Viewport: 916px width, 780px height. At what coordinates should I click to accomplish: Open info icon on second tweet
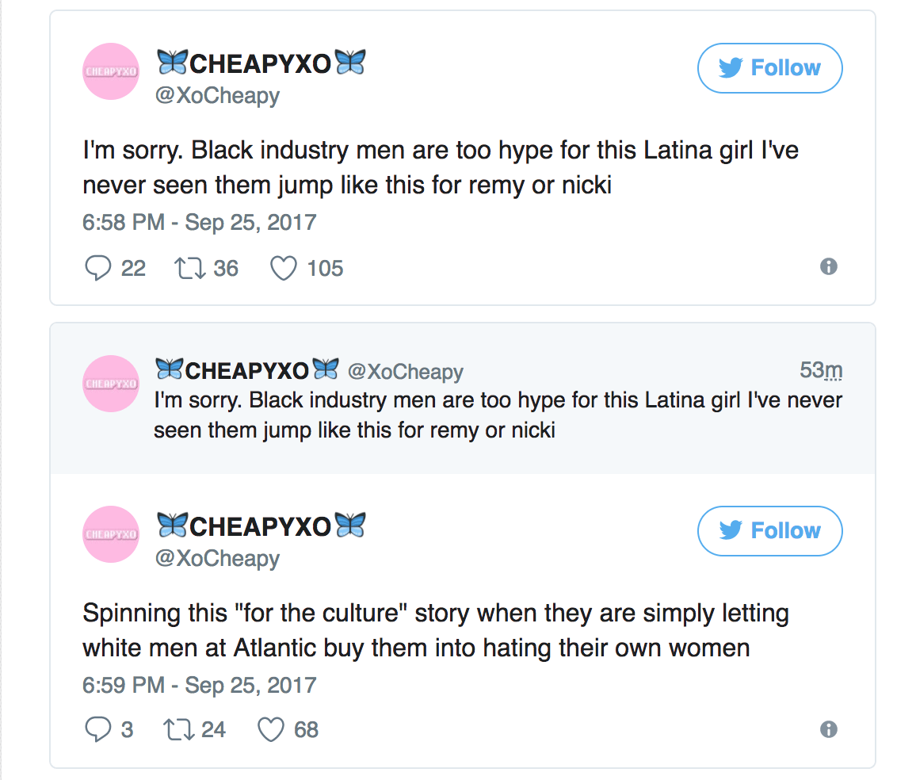coord(829,729)
